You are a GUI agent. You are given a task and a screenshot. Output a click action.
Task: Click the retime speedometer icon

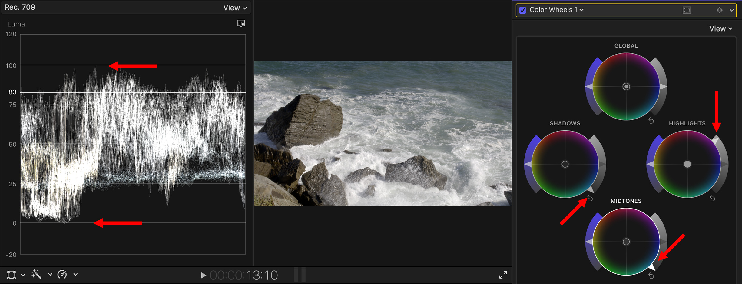tap(62, 275)
